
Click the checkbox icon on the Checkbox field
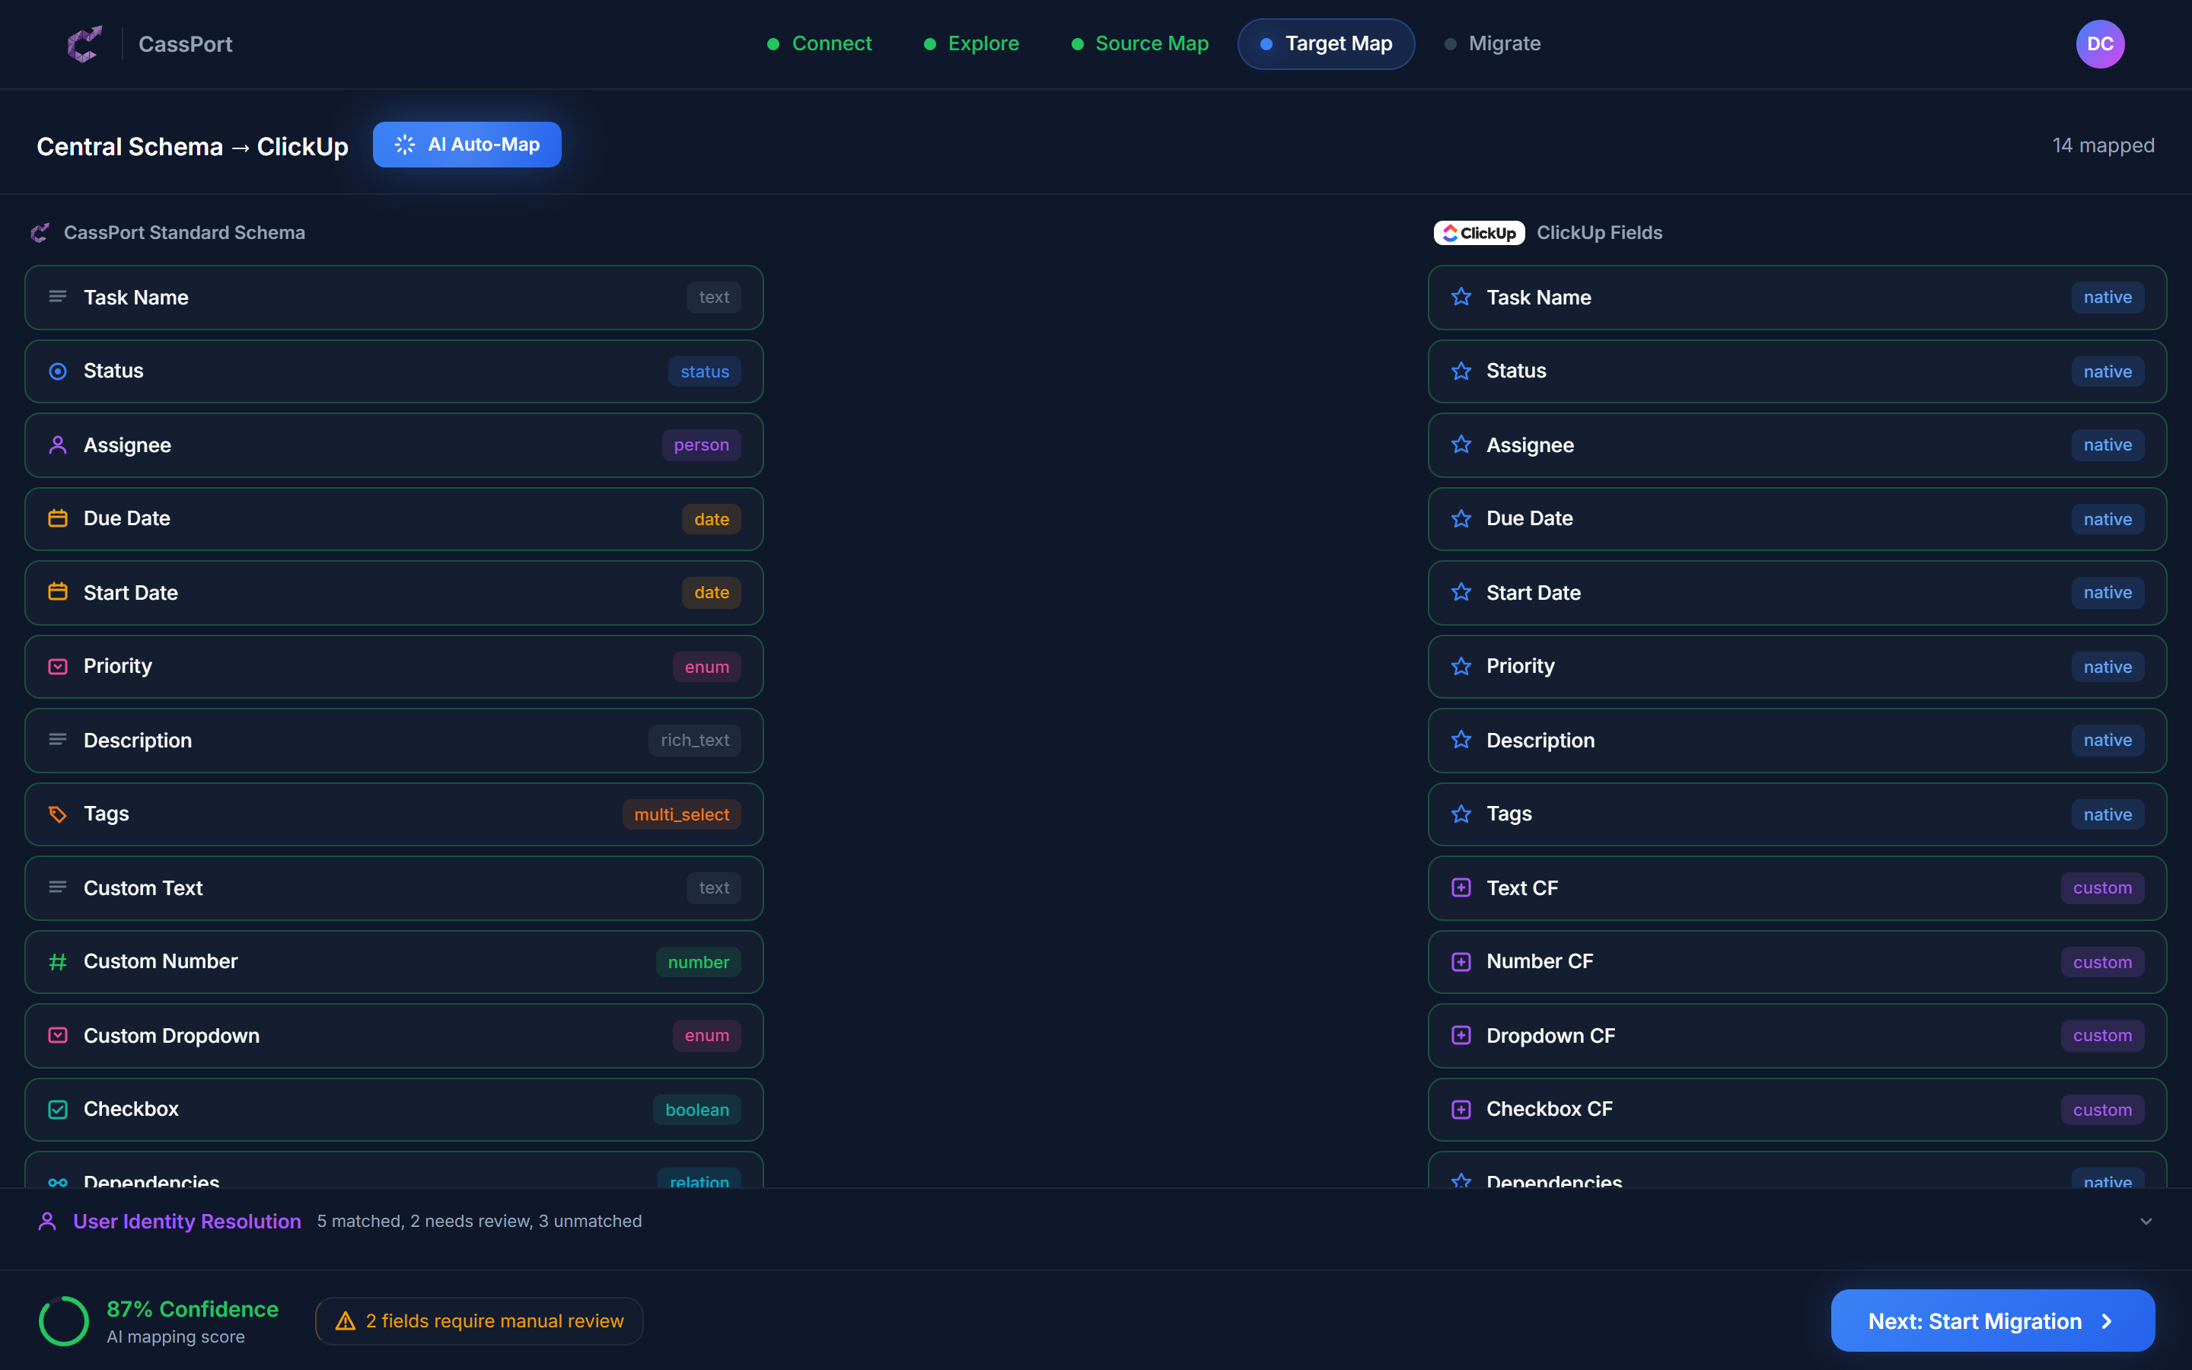(x=58, y=1109)
